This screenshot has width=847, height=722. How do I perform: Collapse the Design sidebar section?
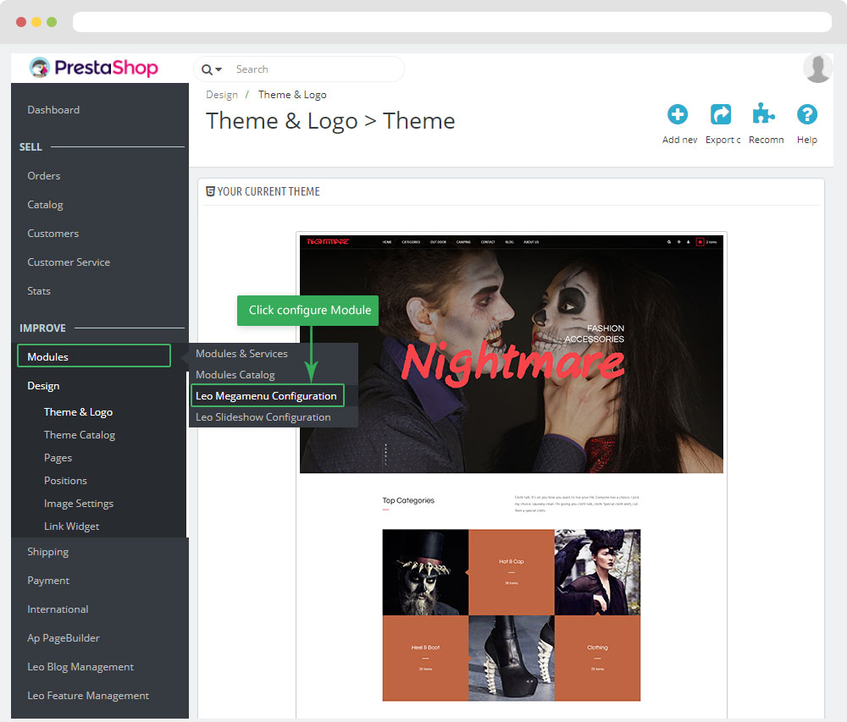43,386
